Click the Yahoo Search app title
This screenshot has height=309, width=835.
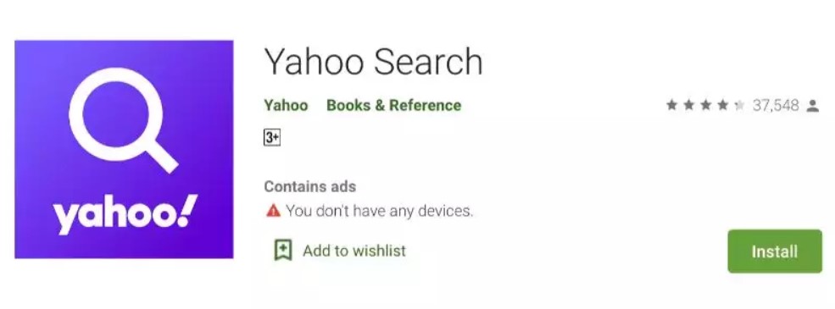click(x=373, y=61)
